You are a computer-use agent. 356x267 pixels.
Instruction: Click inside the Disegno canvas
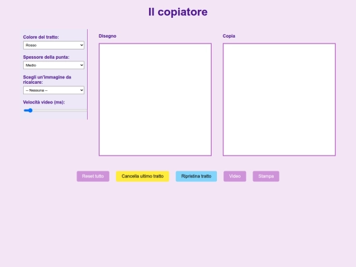pos(155,100)
